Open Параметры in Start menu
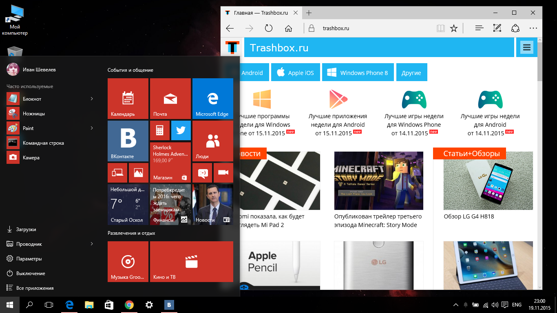This screenshot has width=557, height=313. pos(51,258)
